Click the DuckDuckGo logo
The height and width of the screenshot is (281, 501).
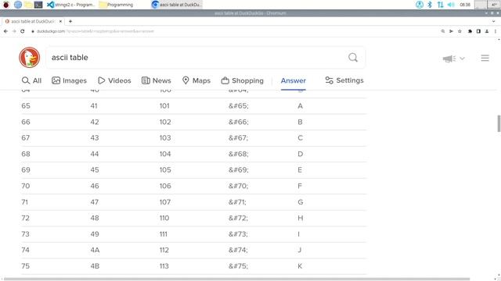tap(30, 58)
